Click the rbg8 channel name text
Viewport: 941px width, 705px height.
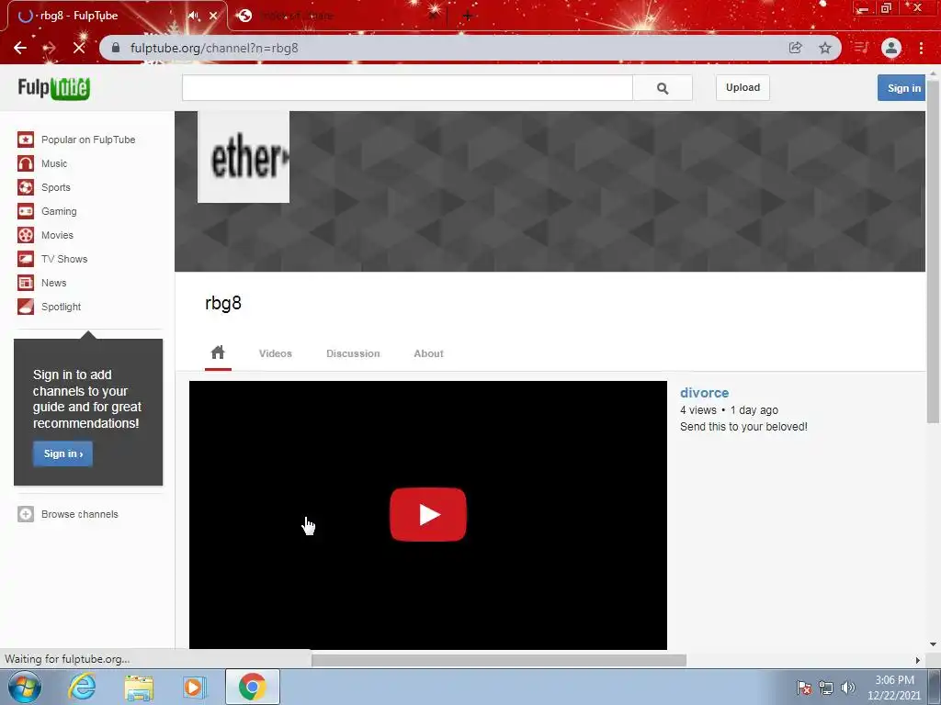point(223,303)
